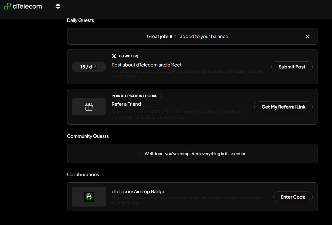Click the 'POINTS UPDATE IN 1 HOURS' label
This screenshot has width=332, height=225.
coord(135,96)
